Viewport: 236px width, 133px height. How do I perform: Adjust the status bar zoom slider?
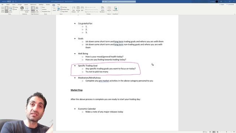[x=226, y=132]
